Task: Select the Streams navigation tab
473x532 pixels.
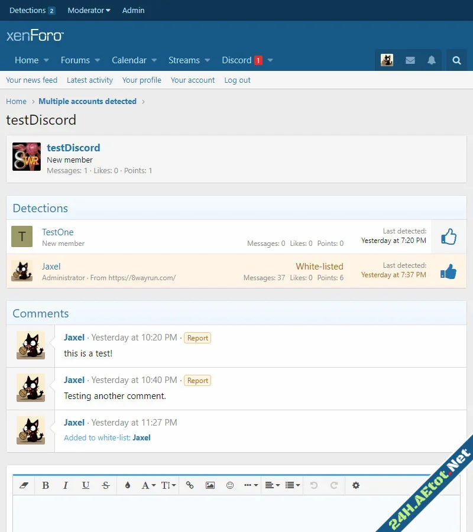Action: tap(184, 60)
